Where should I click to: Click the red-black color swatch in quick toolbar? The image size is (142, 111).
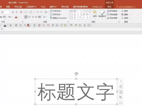pyautogui.click(x=29, y=25)
